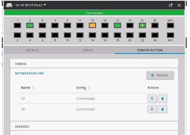Select green active port 17
The image size is (190, 135).
coord(118,25)
